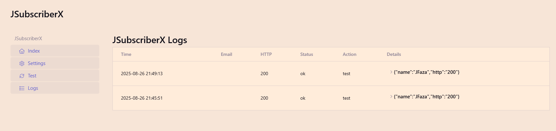Click the Details column header

(x=394, y=55)
